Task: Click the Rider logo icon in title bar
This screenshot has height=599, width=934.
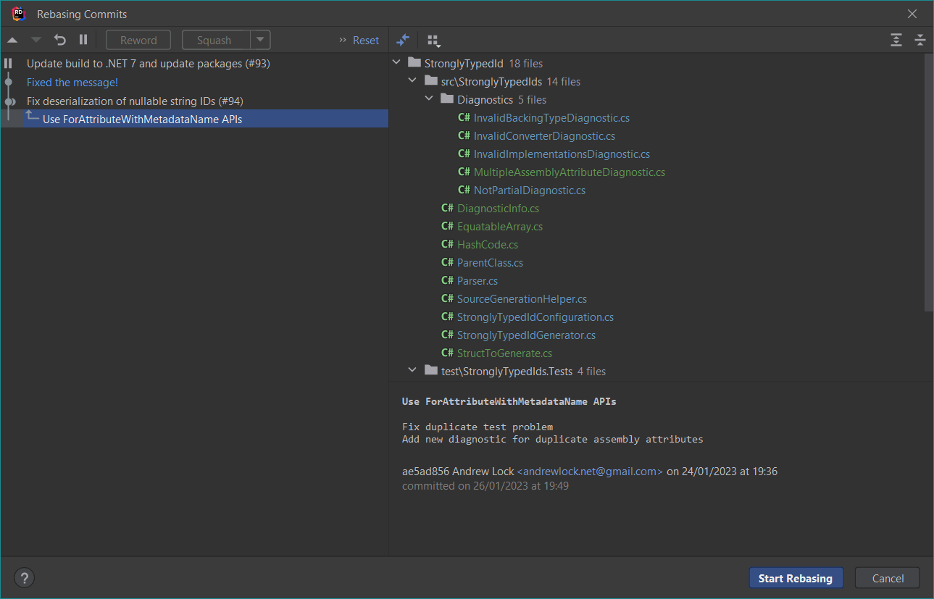Action: [19, 14]
